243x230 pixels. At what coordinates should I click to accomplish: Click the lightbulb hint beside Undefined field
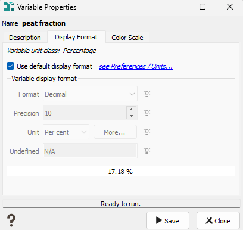(147, 151)
